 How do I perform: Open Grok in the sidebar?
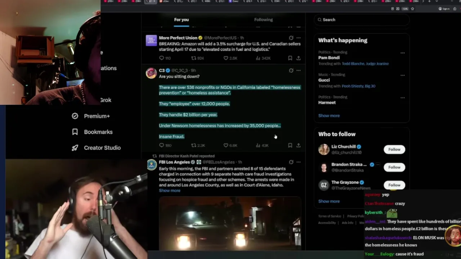tap(106, 100)
